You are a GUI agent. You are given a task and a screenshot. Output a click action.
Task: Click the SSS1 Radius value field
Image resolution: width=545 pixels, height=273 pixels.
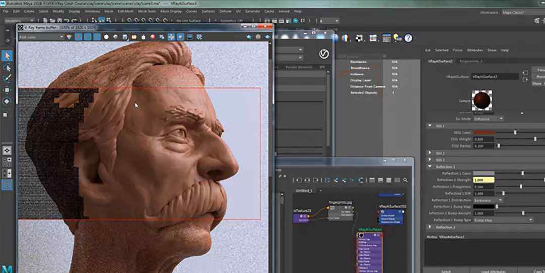[484, 146]
